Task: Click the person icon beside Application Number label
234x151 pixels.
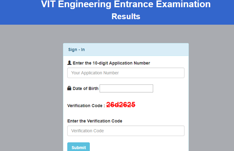Action: point(69,63)
